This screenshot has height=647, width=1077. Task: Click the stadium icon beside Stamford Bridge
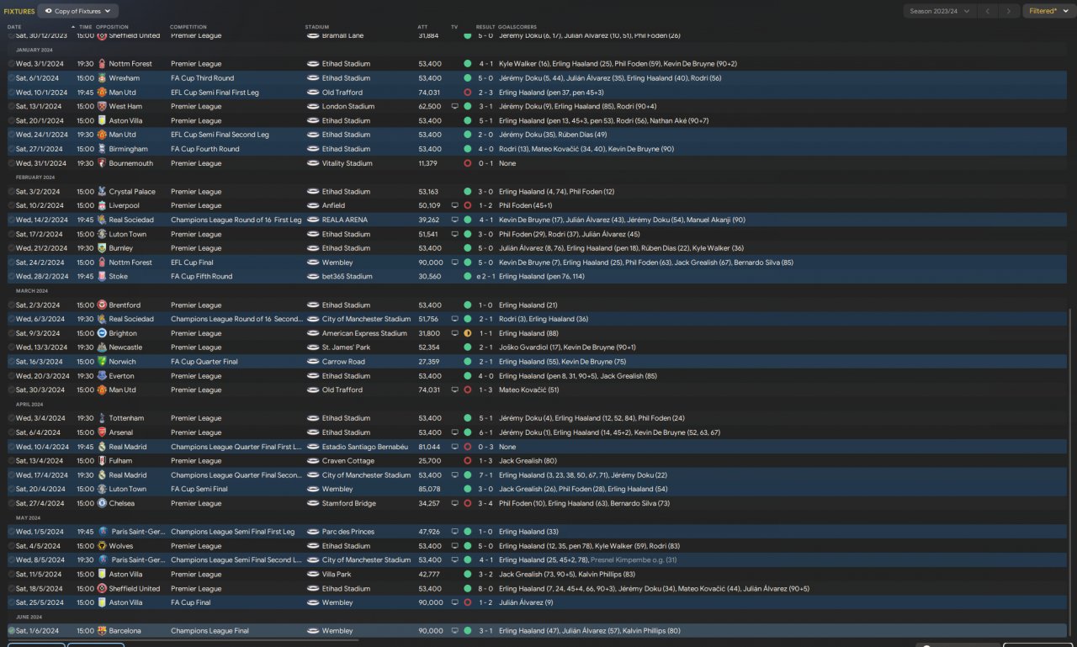pos(313,503)
